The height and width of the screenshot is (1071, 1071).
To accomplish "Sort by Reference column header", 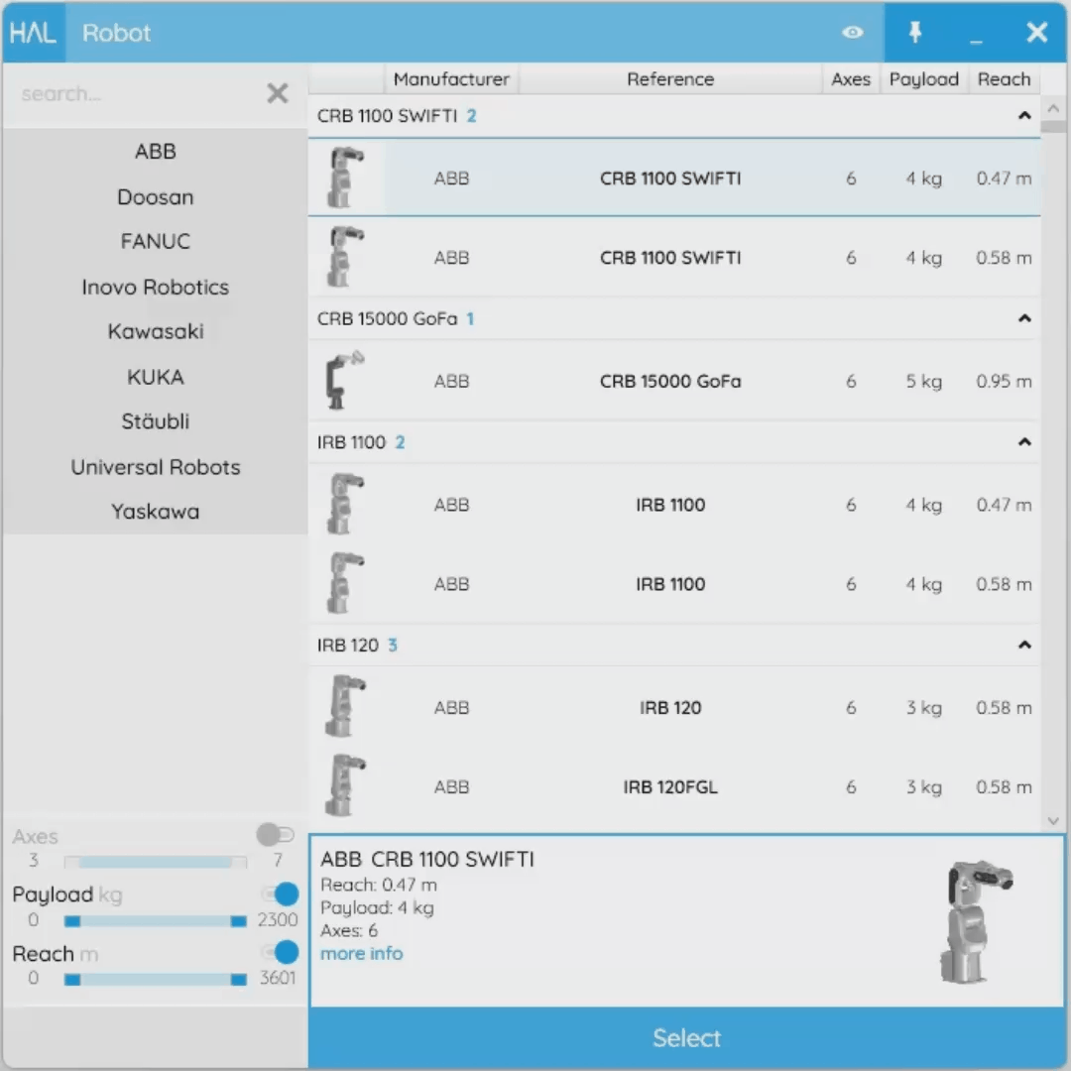I will pyautogui.click(x=670, y=79).
